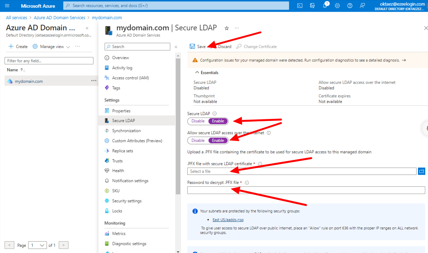Show info tooltip for Allow secure LDAP access over the internet
428x253 pixels.
[x=269, y=133]
